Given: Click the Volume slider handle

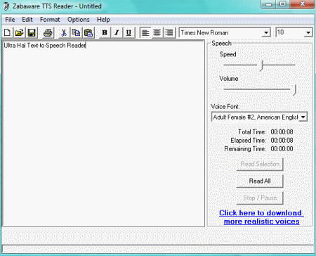Looking at the screenshot, I should click(295, 90).
